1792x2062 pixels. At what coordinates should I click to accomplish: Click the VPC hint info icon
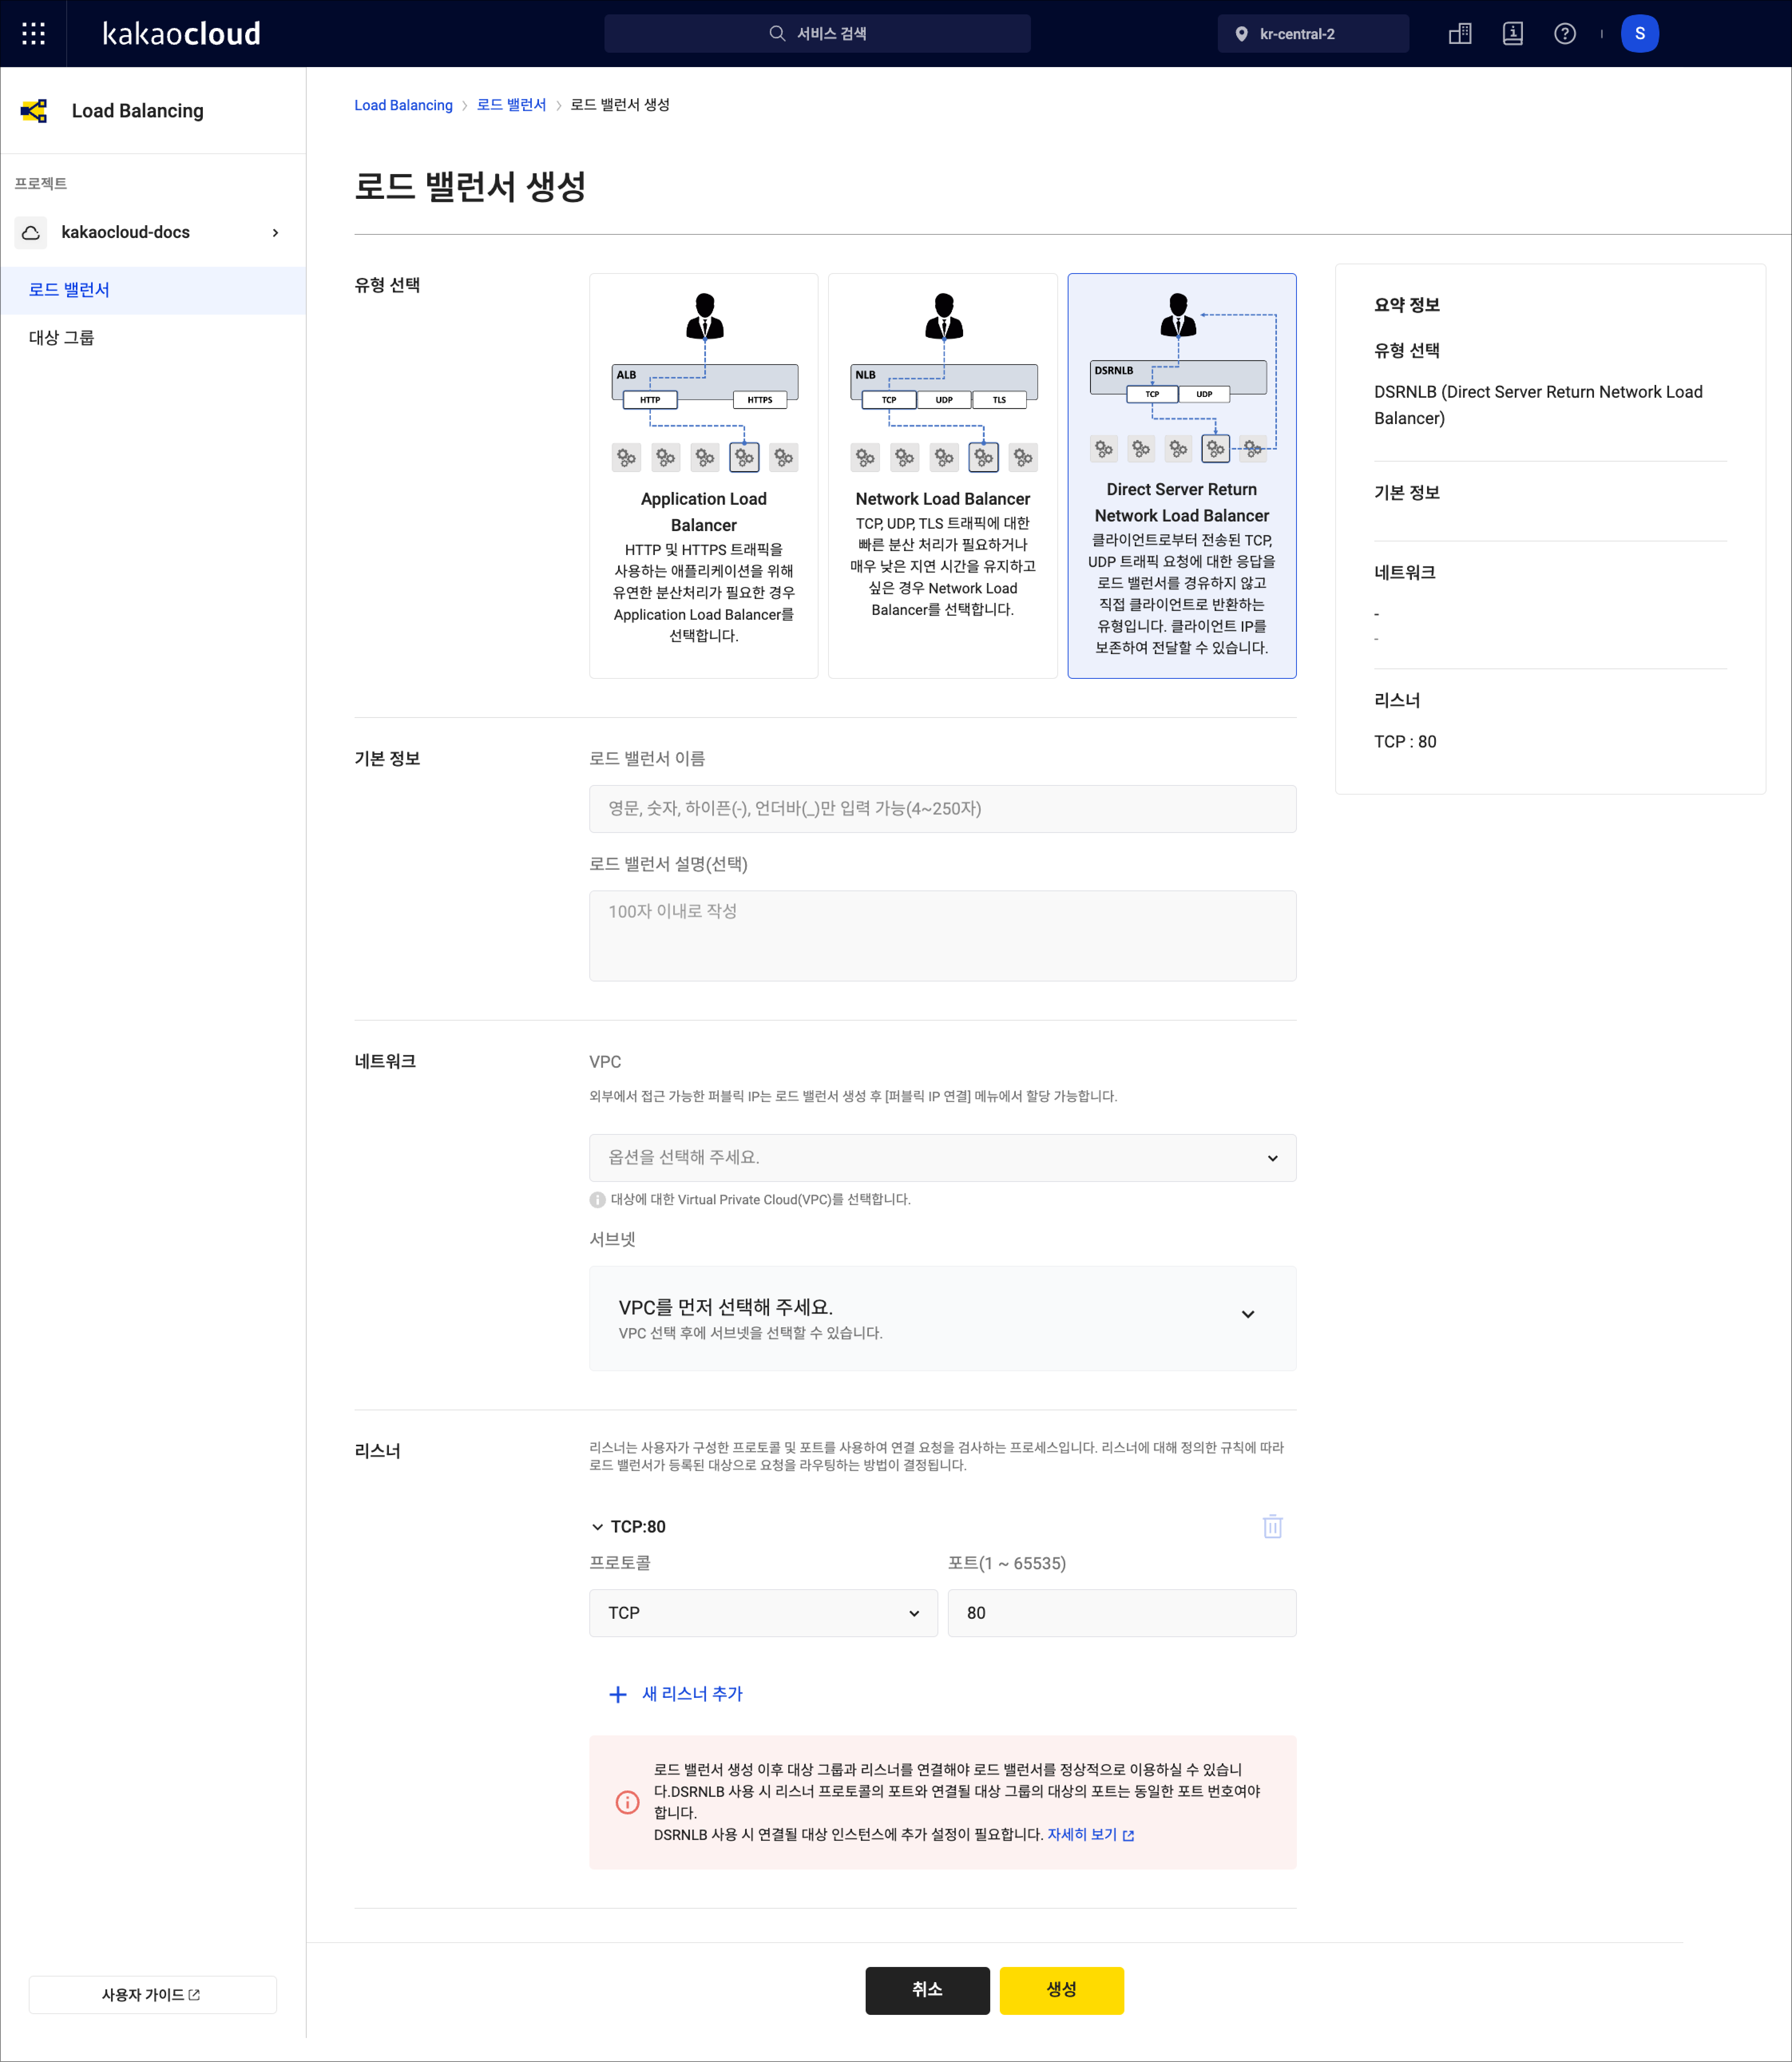point(597,1200)
